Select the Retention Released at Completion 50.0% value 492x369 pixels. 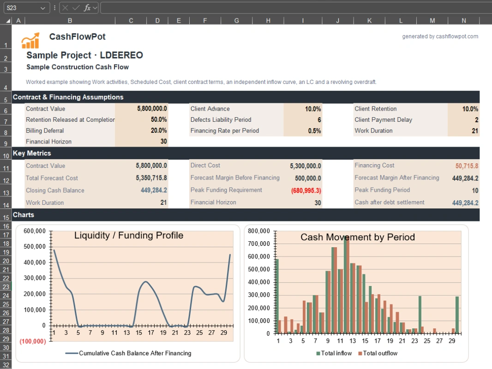142,120
